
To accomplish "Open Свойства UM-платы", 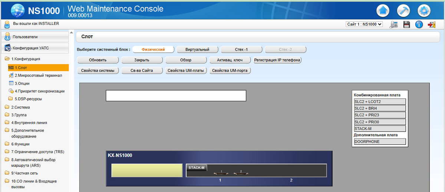I will tap(186, 71).
